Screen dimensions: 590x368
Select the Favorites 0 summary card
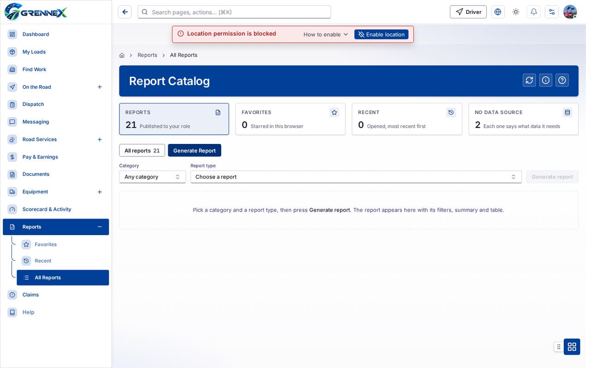pos(290,119)
